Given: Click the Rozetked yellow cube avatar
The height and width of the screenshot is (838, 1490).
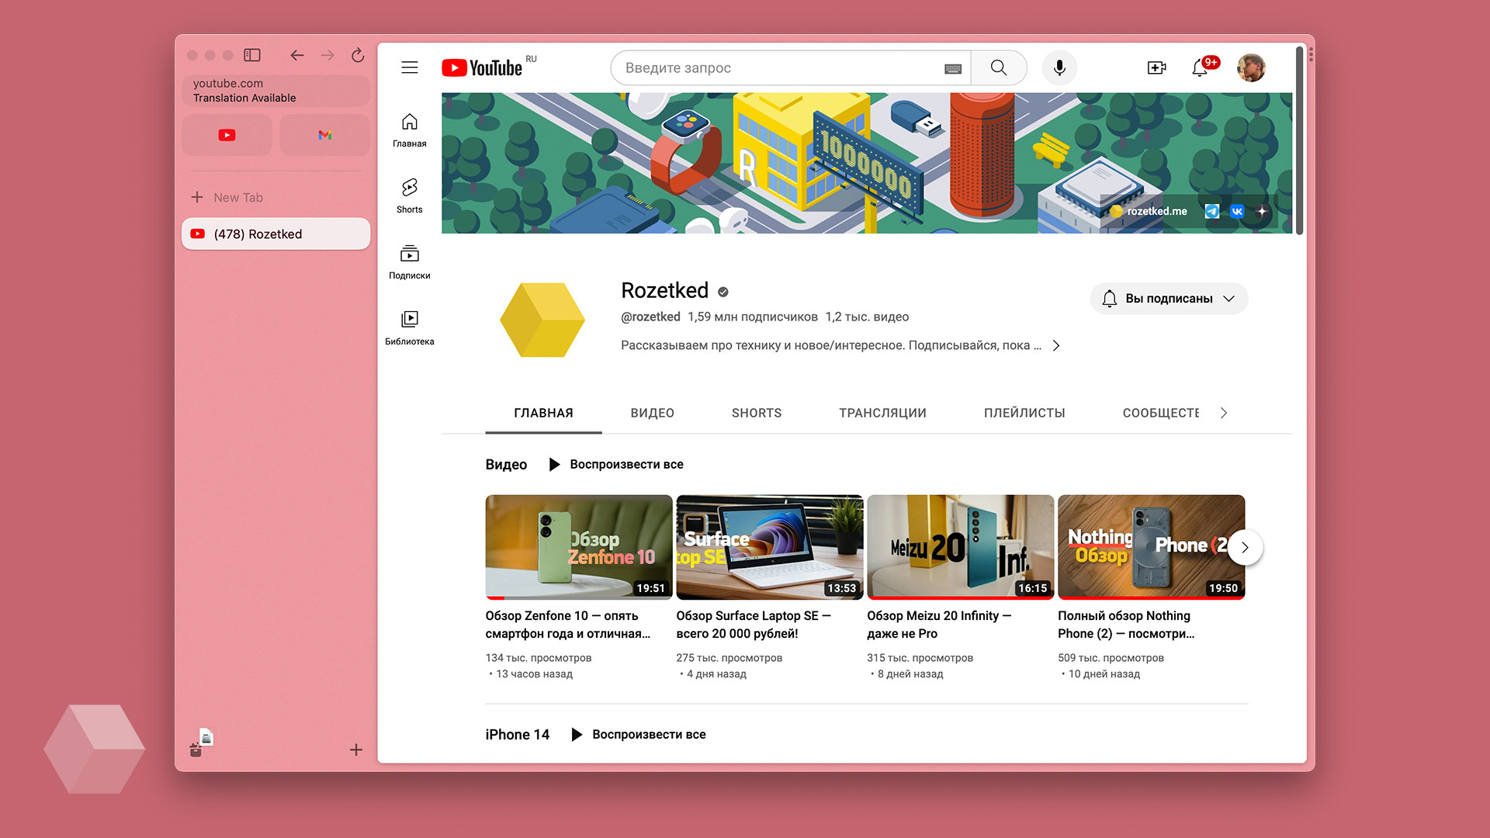Looking at the screenshot, I should pyautogui.click(x=542, y=320).
